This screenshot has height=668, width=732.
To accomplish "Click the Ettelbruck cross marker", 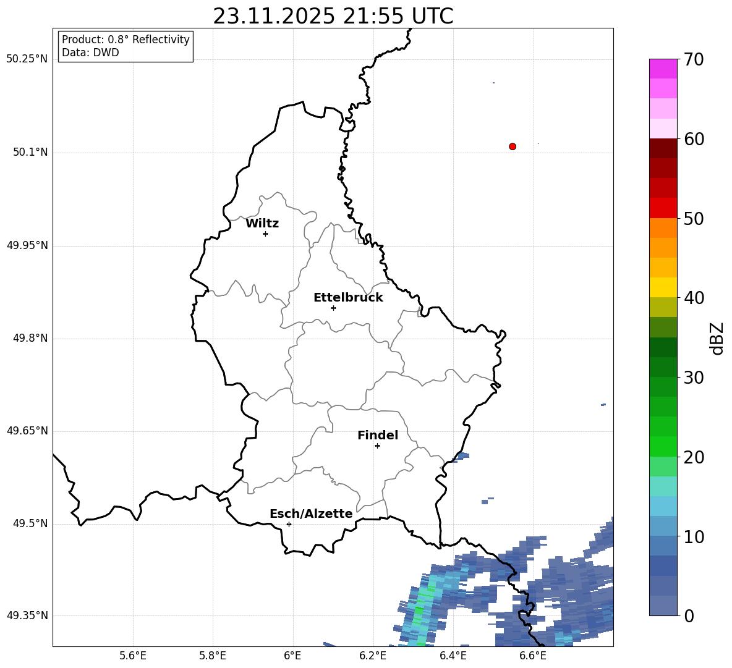I will [333, 308].
